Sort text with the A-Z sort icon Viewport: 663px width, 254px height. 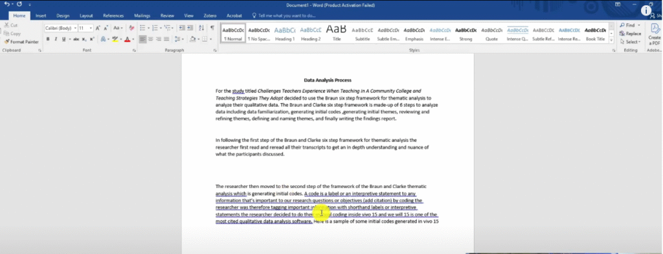[201, 28]
